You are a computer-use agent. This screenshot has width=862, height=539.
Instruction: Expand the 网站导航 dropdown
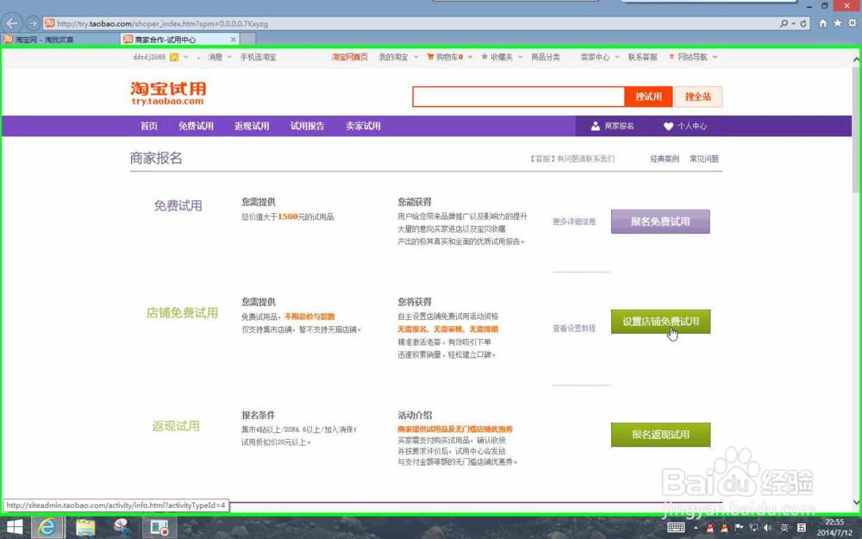715,57
